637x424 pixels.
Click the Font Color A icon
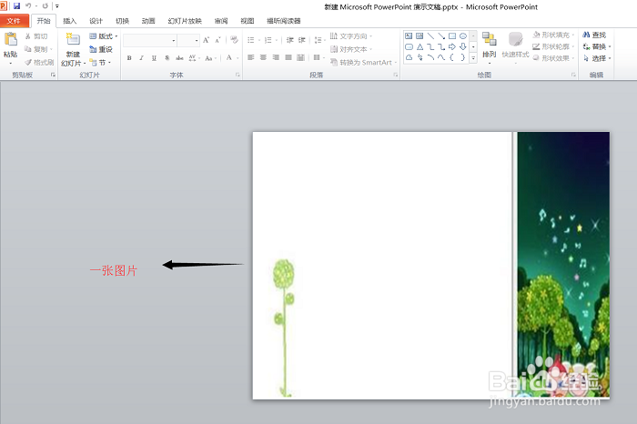click(229, 57)
